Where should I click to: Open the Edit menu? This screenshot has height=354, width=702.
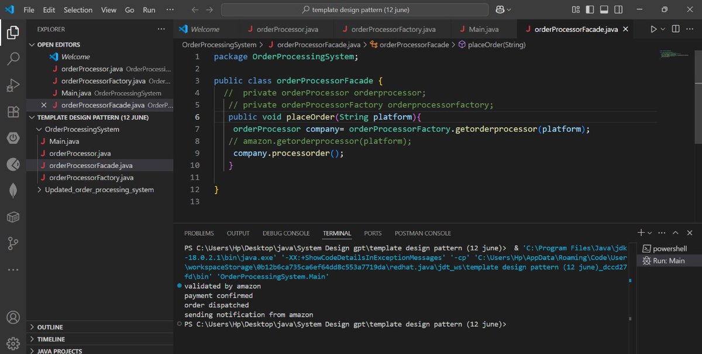coord(49,10)
